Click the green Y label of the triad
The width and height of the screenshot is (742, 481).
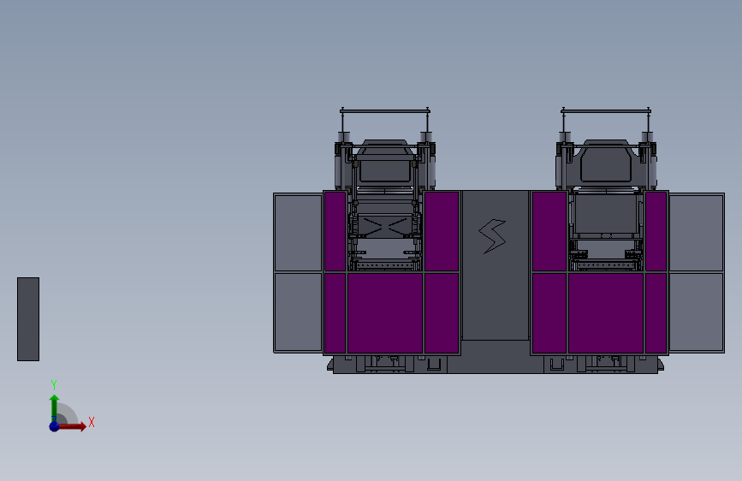pos(54,385)
